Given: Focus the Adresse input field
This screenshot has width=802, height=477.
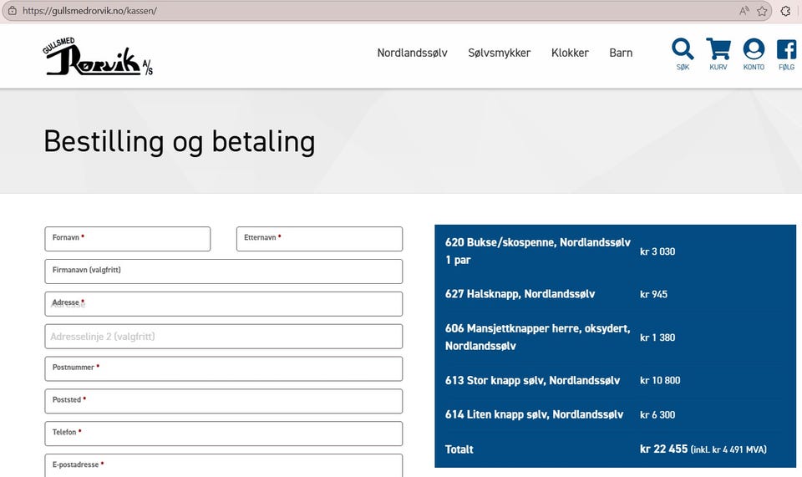Looking at the screenshot, I should pyautogui.click(x=224, y=304).
